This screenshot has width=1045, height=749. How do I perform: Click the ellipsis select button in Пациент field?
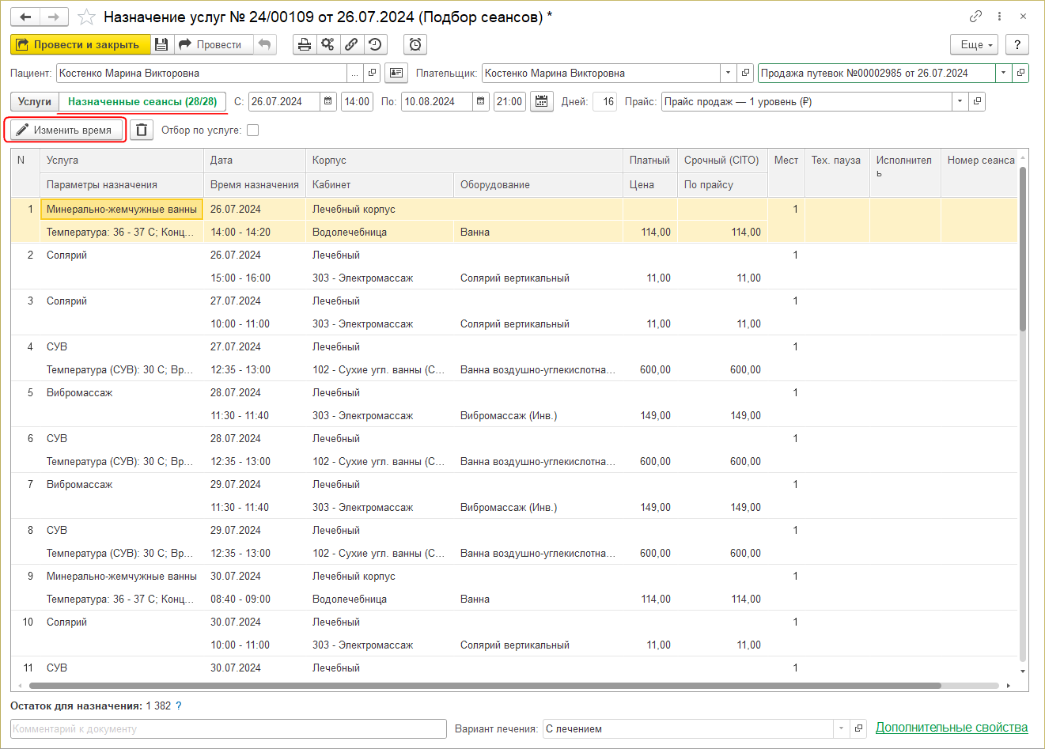354,73
